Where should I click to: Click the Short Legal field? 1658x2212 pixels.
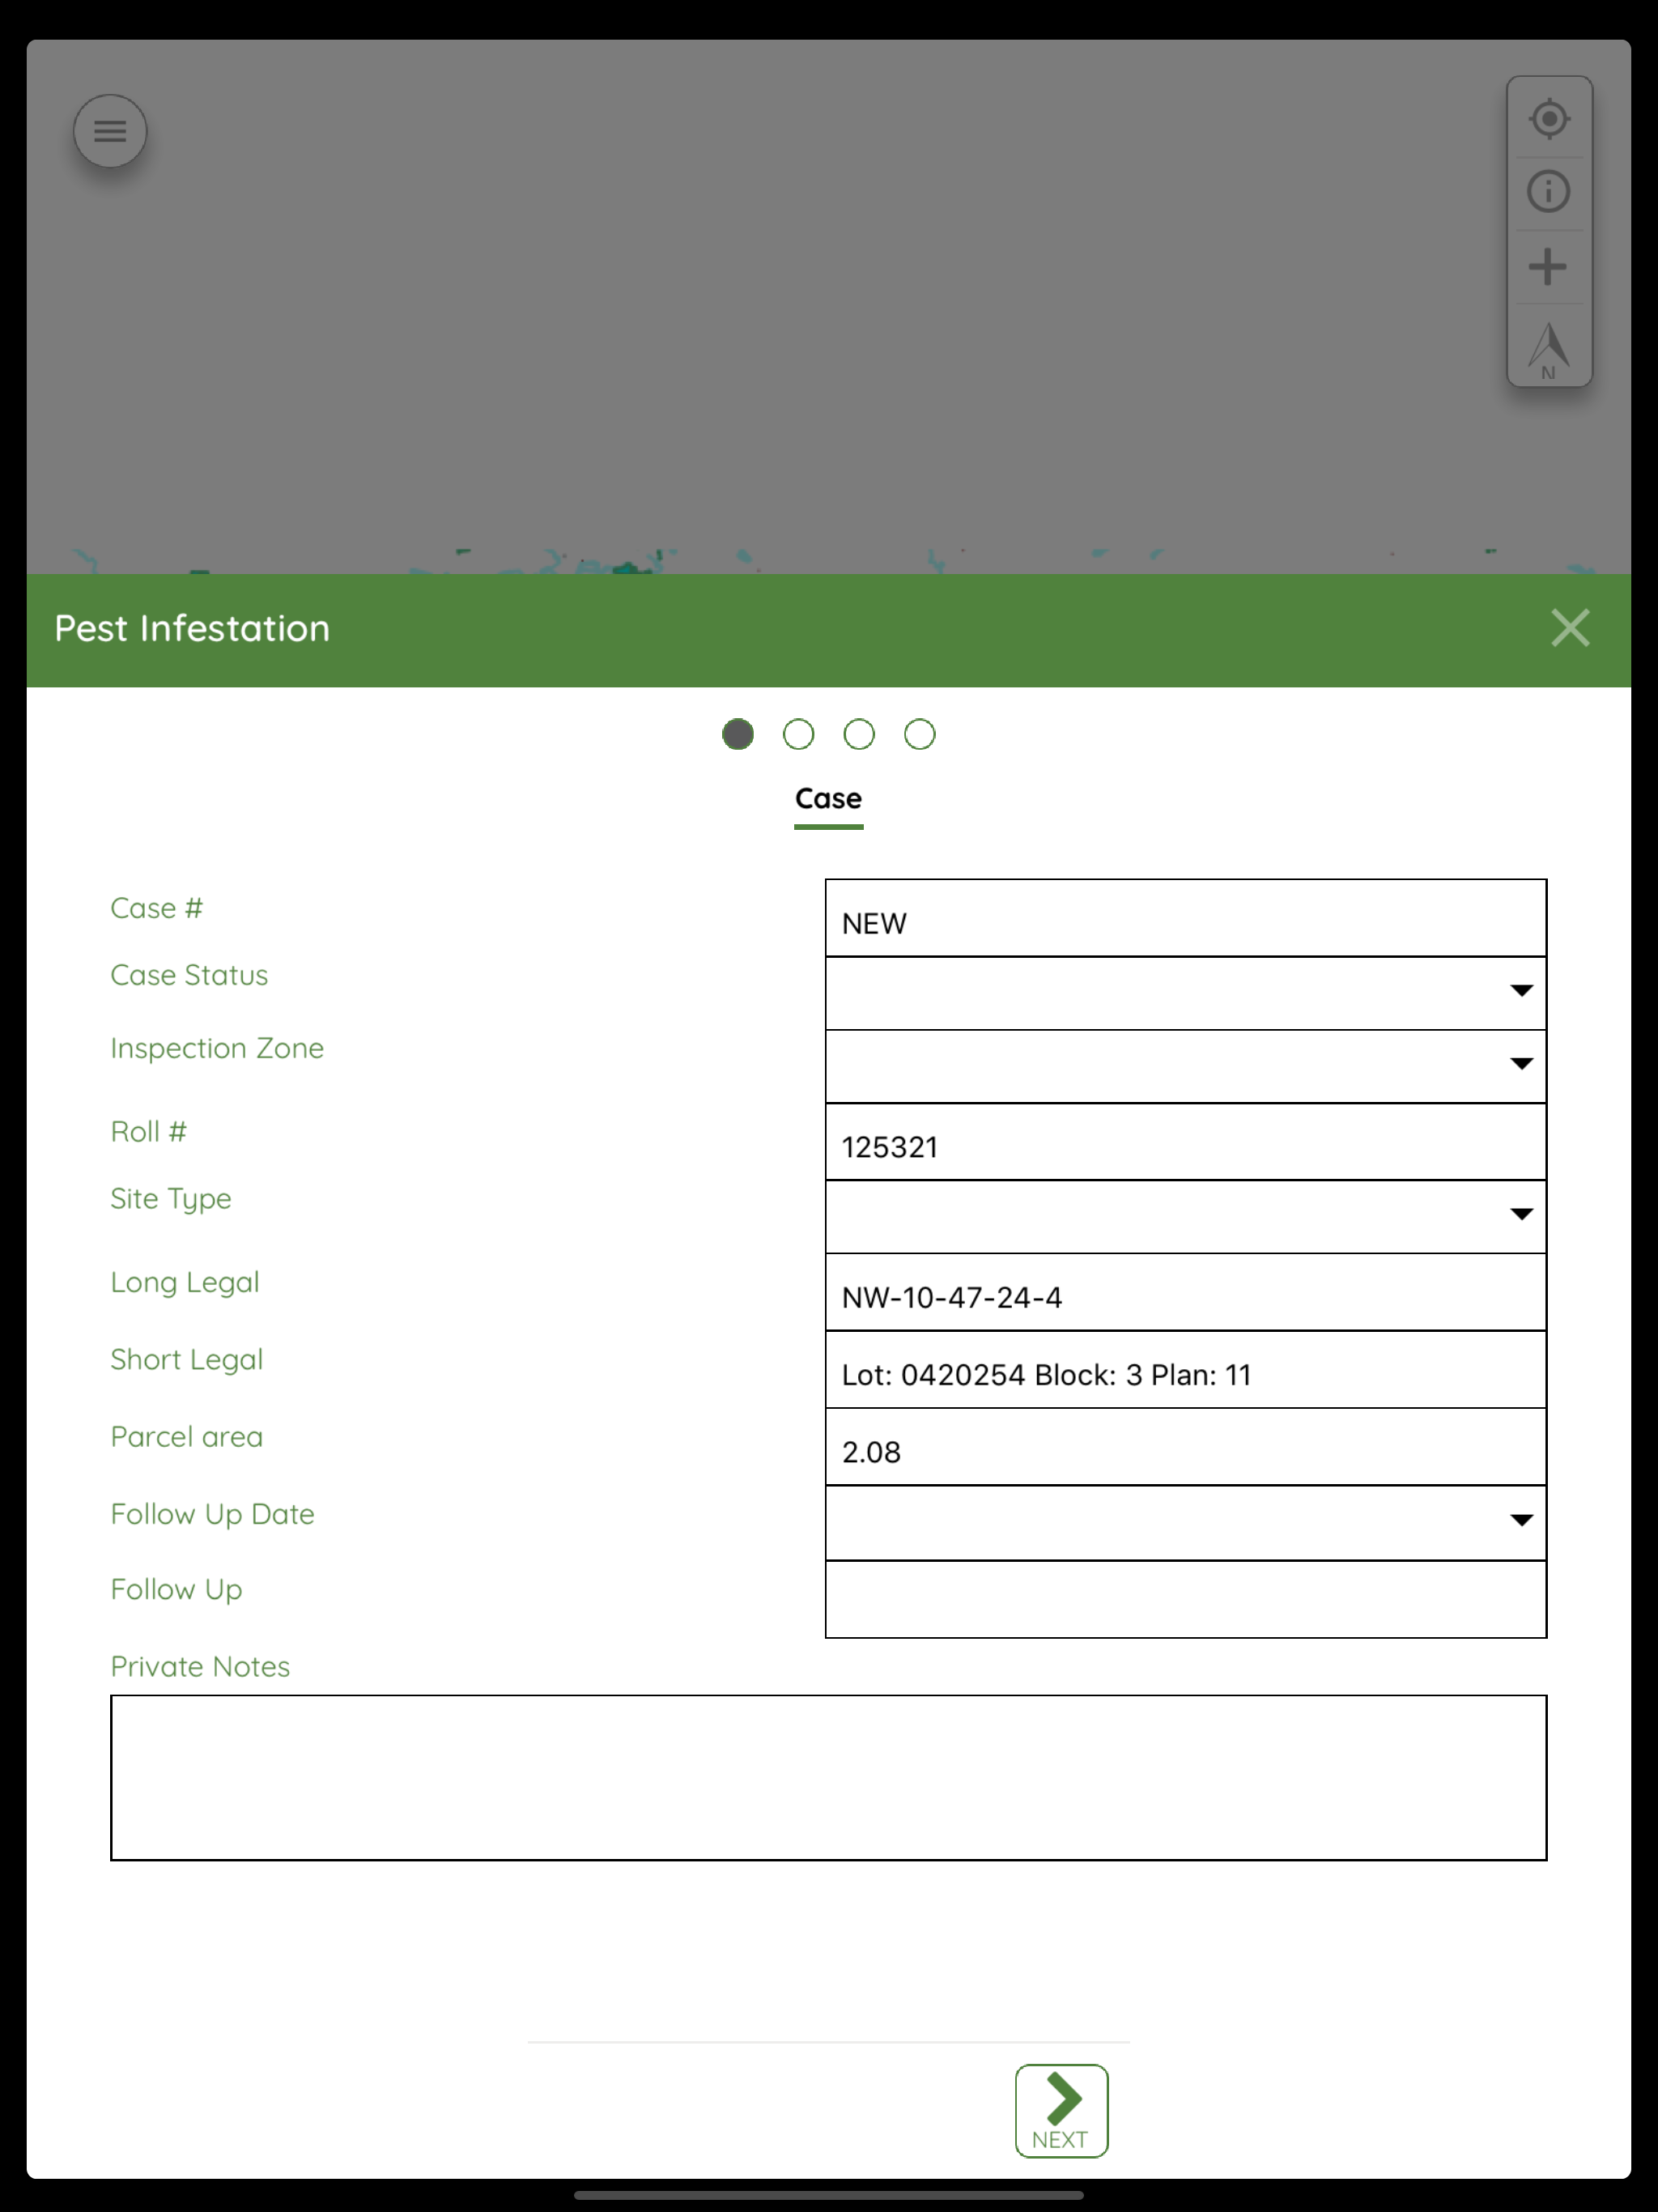[1185, 1370]
